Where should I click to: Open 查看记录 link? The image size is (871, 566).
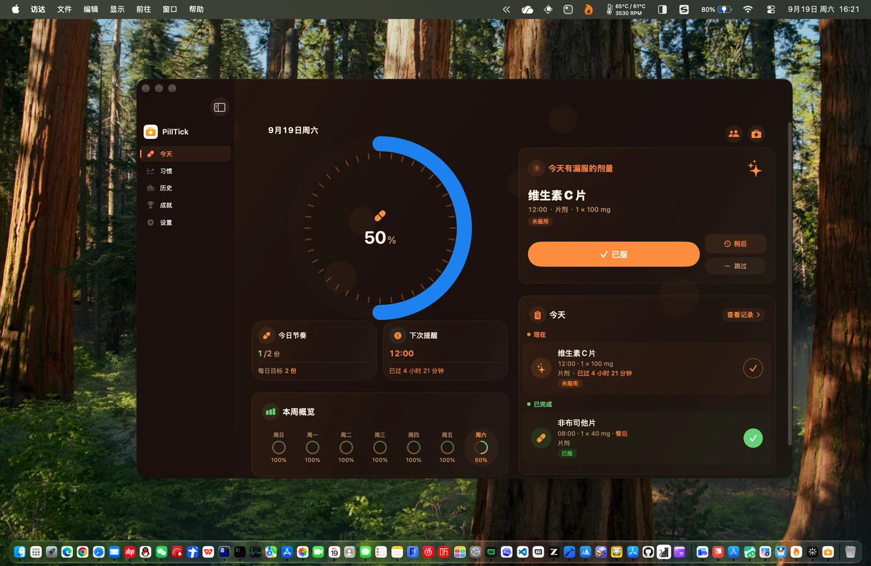pos(743,315)
